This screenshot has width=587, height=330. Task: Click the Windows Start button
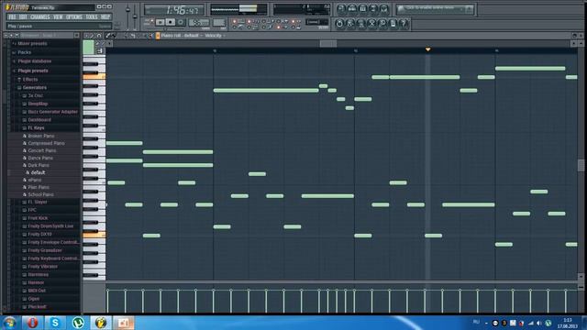click(10, 323)
